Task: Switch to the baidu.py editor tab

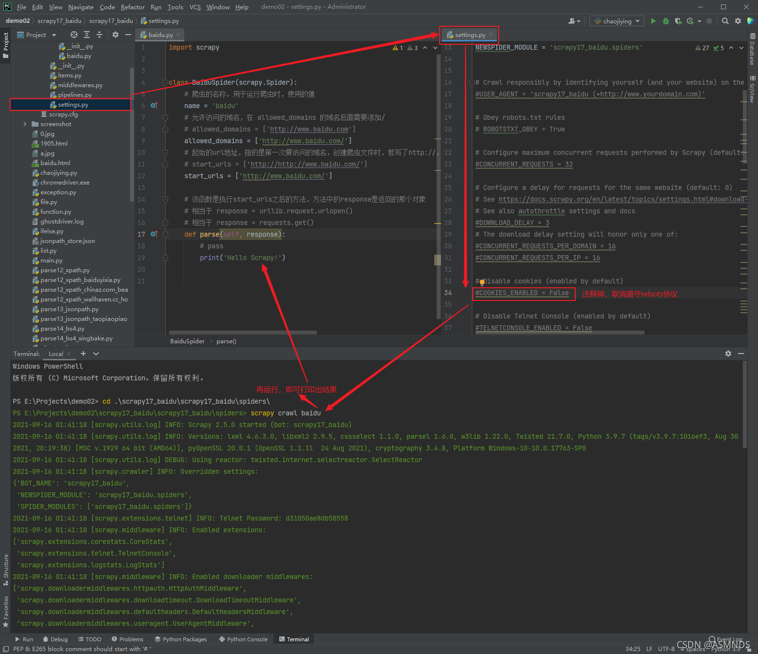Action: [x=160, y=35]
